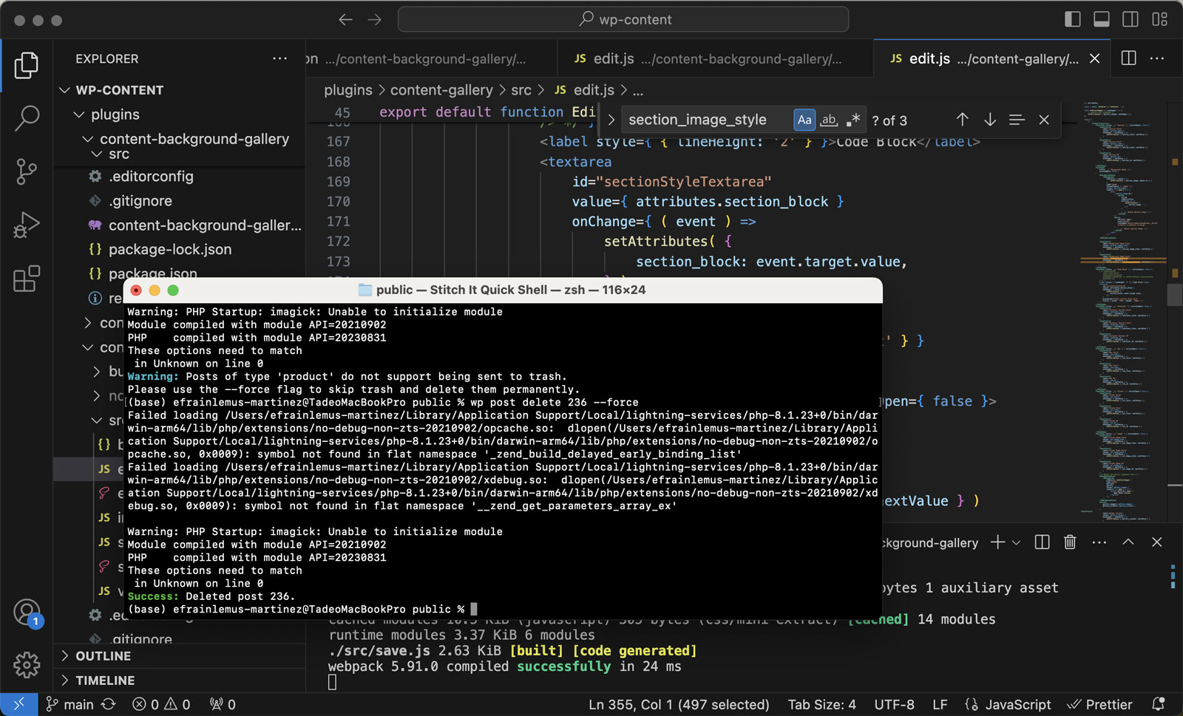Click the wp-content command center search box

(x=623, y=19)
